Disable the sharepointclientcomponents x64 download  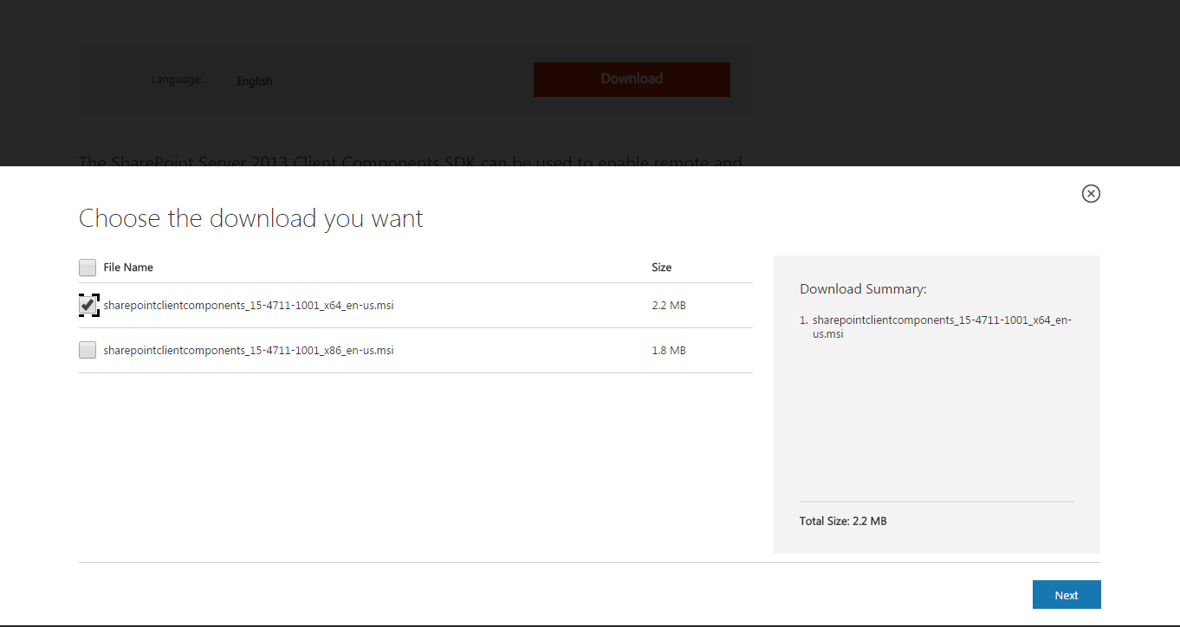pos(88,305)
